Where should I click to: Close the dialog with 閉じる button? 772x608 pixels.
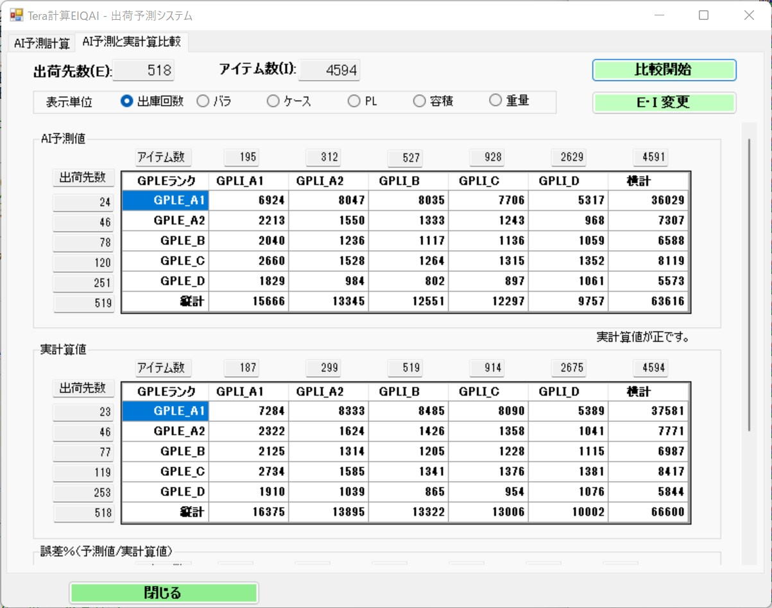point(163,593)
